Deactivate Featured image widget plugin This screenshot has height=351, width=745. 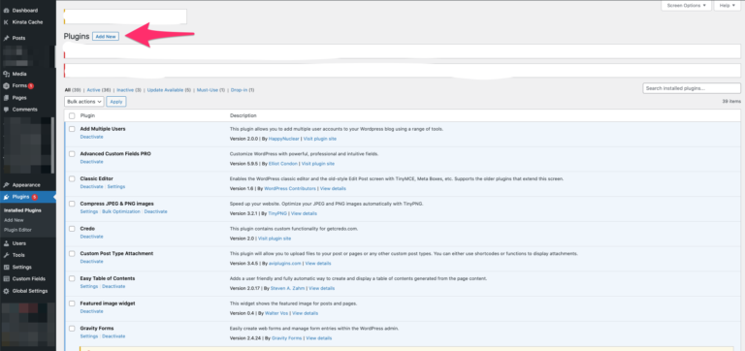[x=92, y=311]
